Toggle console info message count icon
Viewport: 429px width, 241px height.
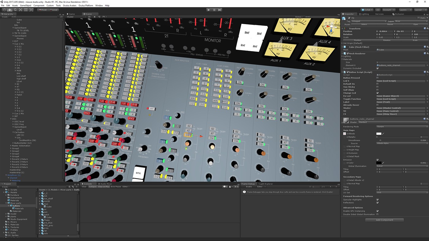[x=226, y=186]
